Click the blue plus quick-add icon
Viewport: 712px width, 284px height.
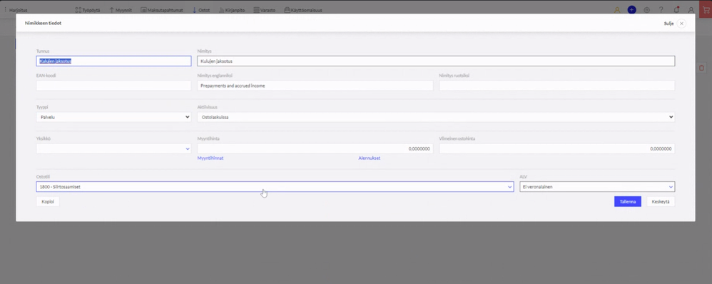(x=631, y=9)
